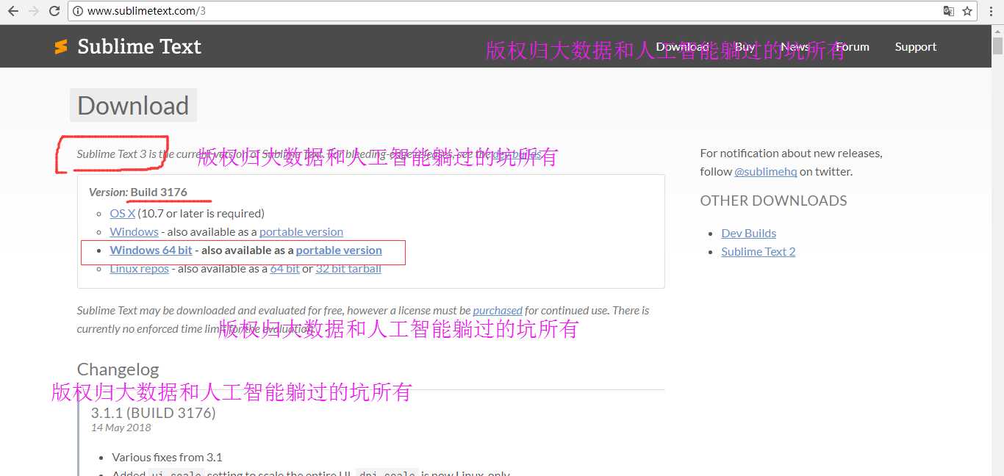Open the Forum nav menu item
This screenshot has width=1004, height=476.
click(852, 46)
